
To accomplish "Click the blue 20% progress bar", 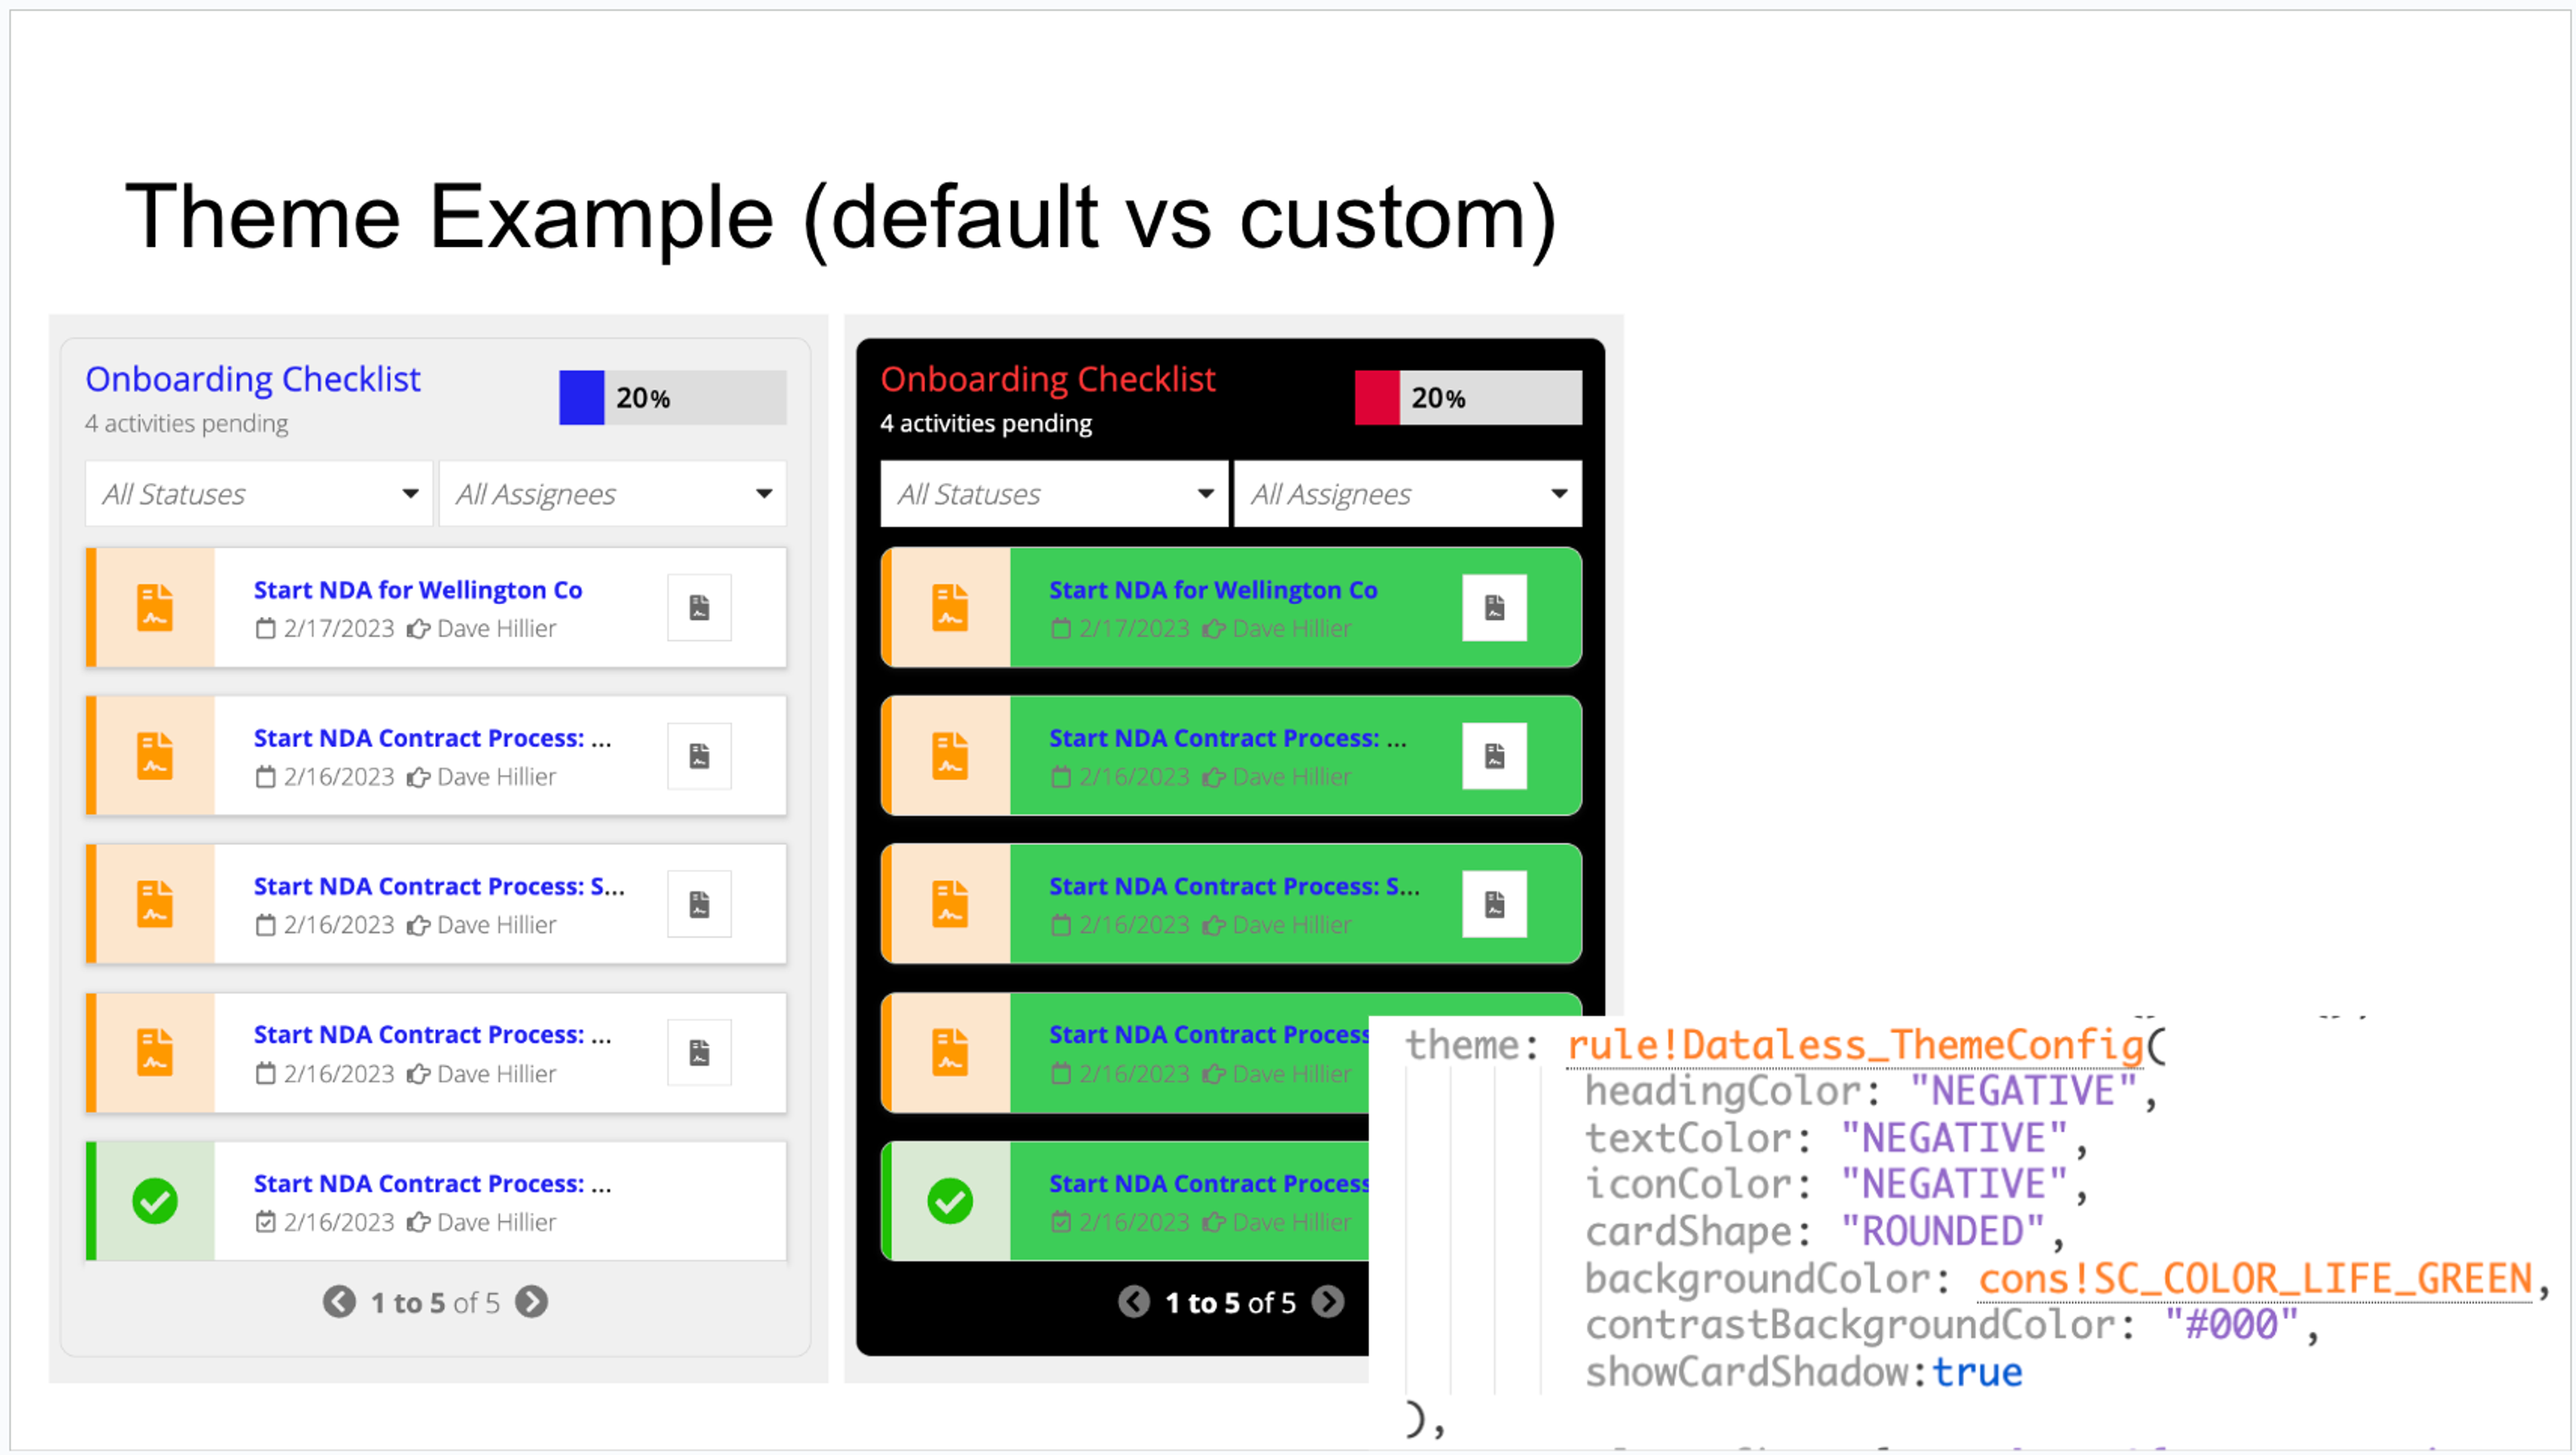I will pos(673,398).
